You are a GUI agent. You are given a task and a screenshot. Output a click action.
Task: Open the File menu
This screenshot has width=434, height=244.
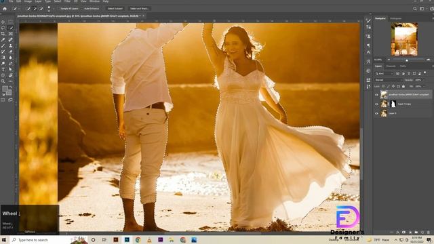click(11, 1)
